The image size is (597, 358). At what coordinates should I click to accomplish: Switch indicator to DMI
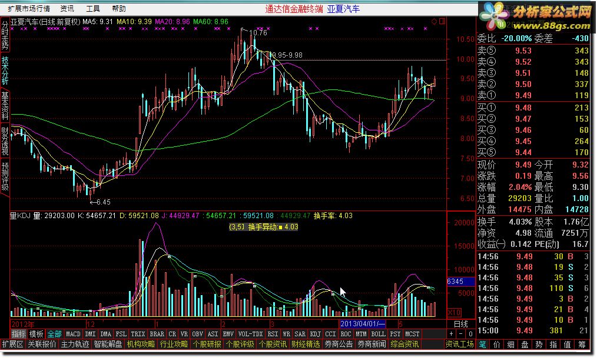click(90, 334)
